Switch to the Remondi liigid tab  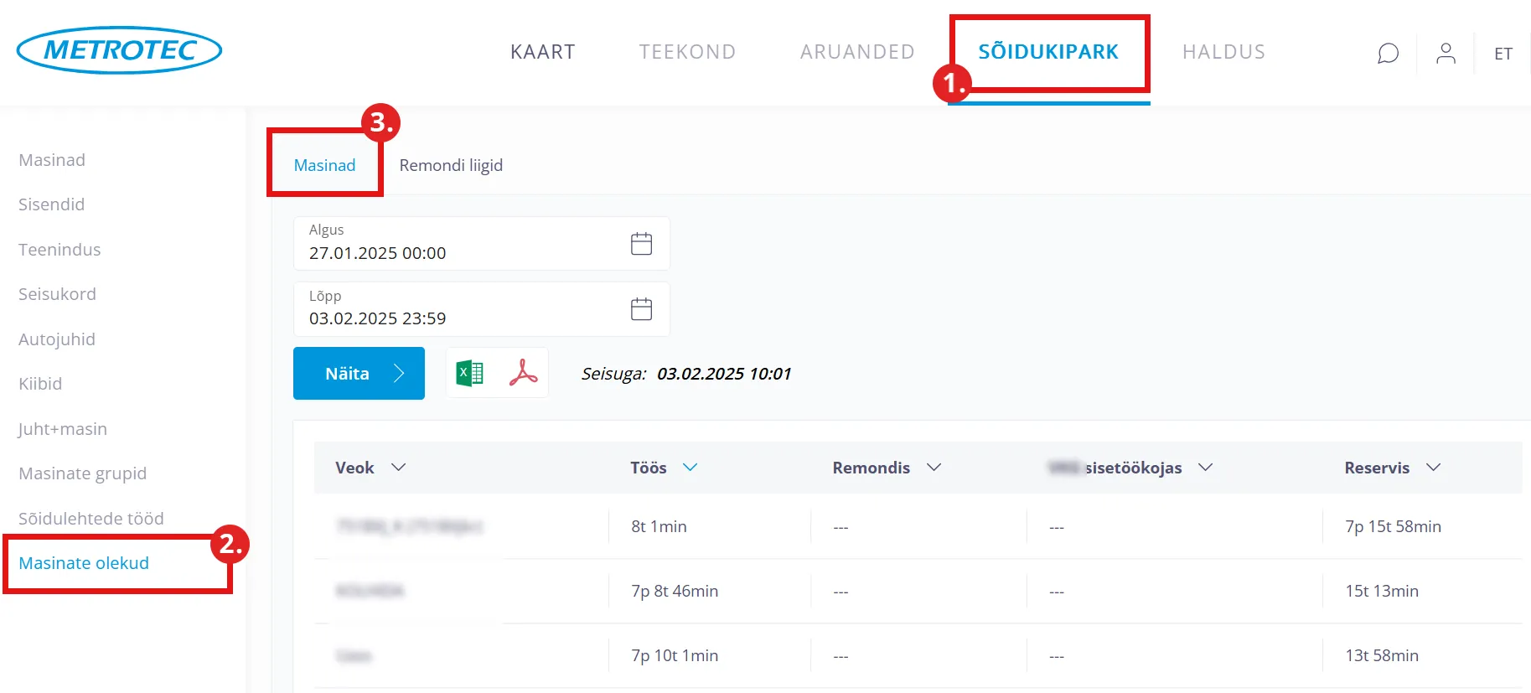[x=451, y=165]
